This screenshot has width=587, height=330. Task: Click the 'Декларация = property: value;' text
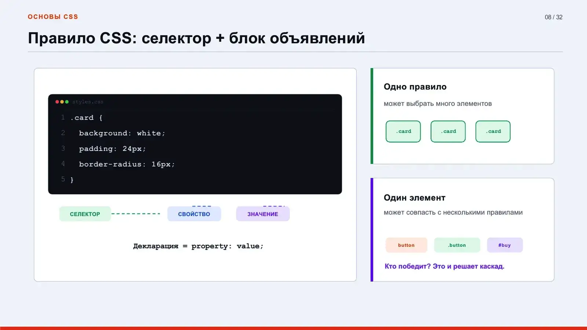(x=198, y=246)
